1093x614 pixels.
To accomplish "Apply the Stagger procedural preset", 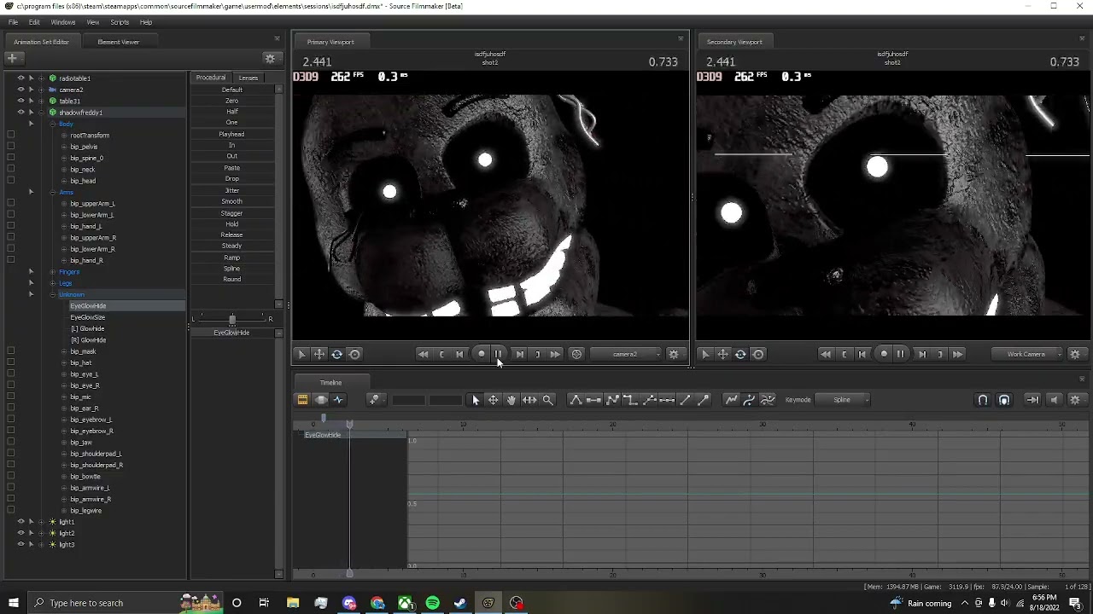I will [x=232, y=212].
